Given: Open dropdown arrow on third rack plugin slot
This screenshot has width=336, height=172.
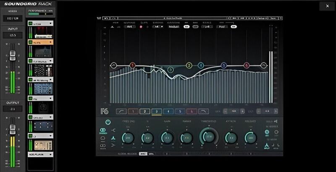Looking at the screenshot, I should [50, 61].
